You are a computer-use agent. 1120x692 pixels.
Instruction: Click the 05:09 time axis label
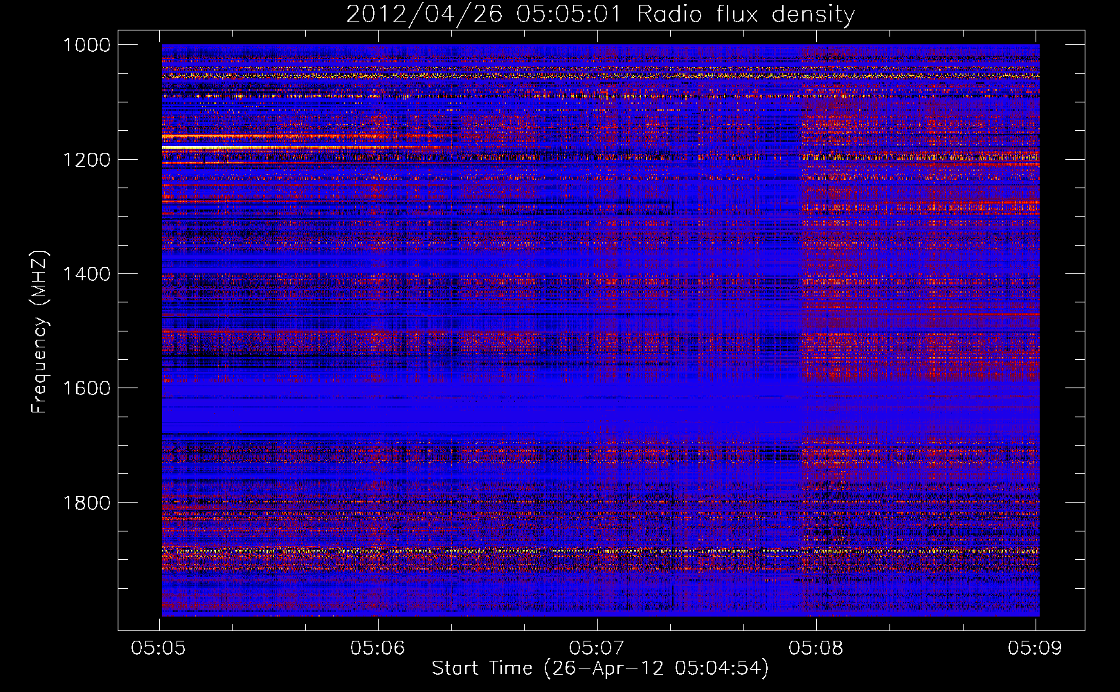coord(1035,648)
